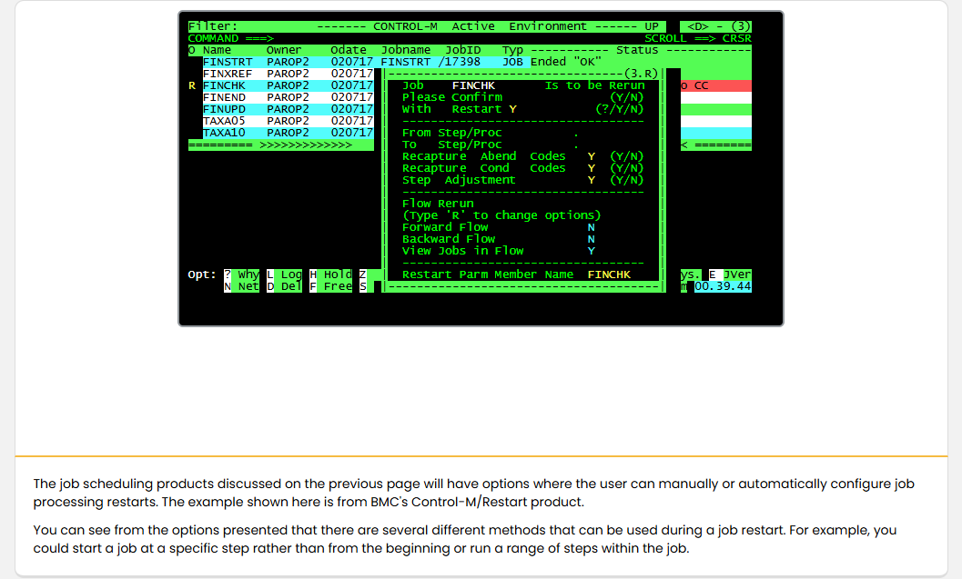Click the 'D Del' option
962x579 pixels.
coord(284,286)
